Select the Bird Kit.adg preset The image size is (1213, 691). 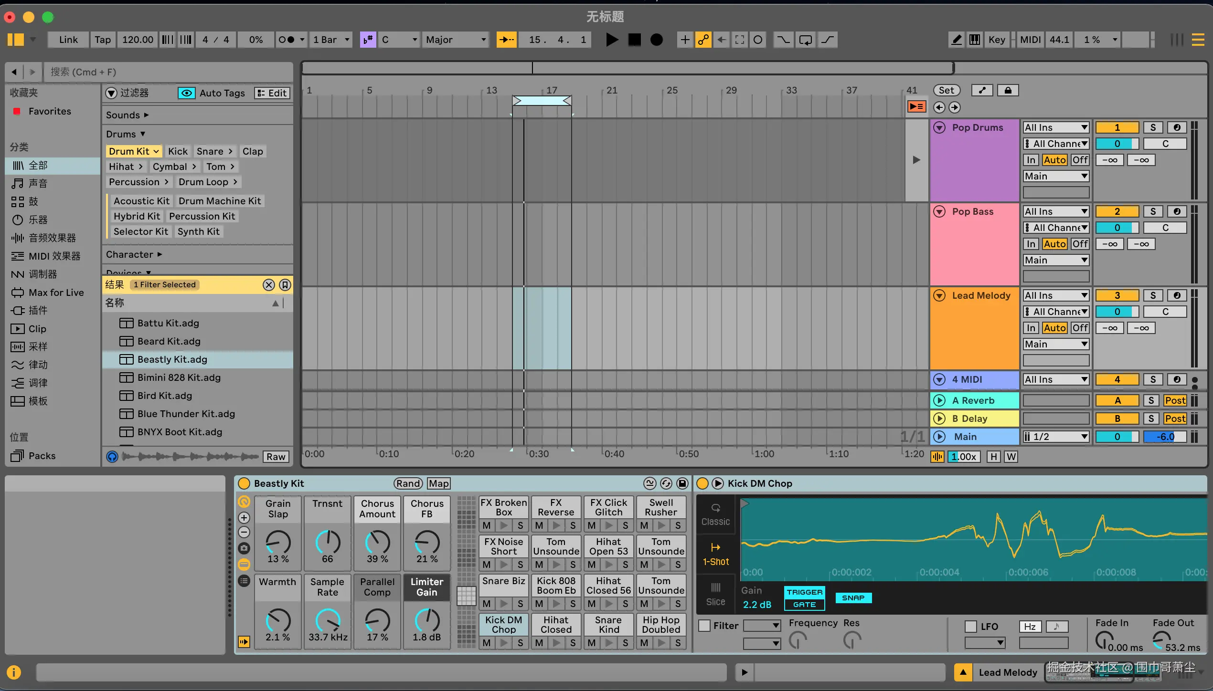pyautogui.click(x=164, y=396)
